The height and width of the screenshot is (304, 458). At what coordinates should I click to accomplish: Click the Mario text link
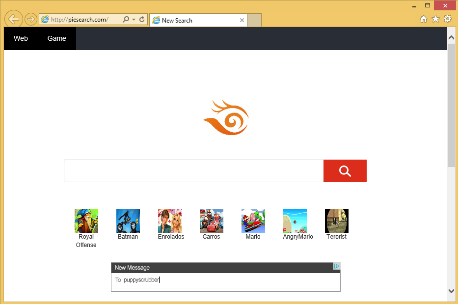(x=253, y=237)
